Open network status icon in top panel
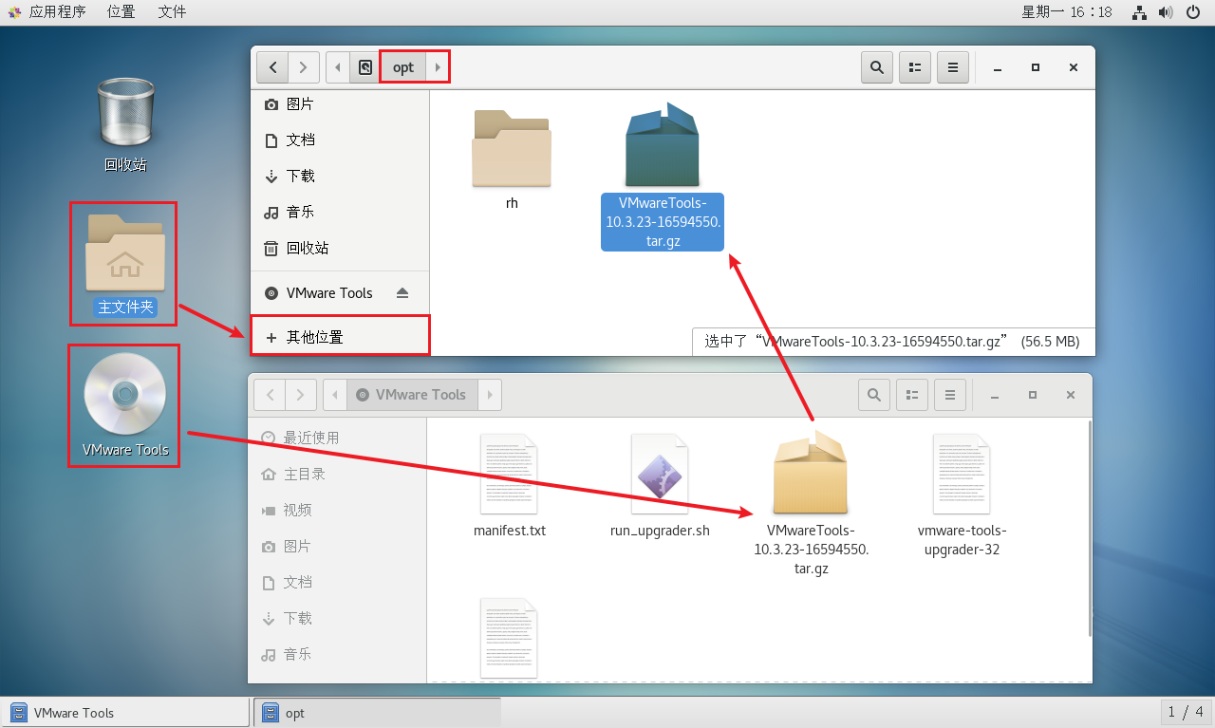The image size is (1215, 728). click(1140, 12)
